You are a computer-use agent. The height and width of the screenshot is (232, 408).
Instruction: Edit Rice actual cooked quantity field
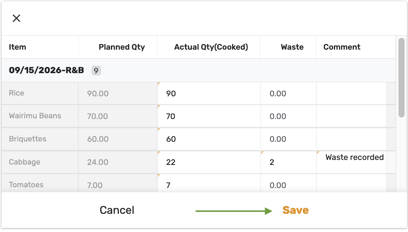[209, 94]
